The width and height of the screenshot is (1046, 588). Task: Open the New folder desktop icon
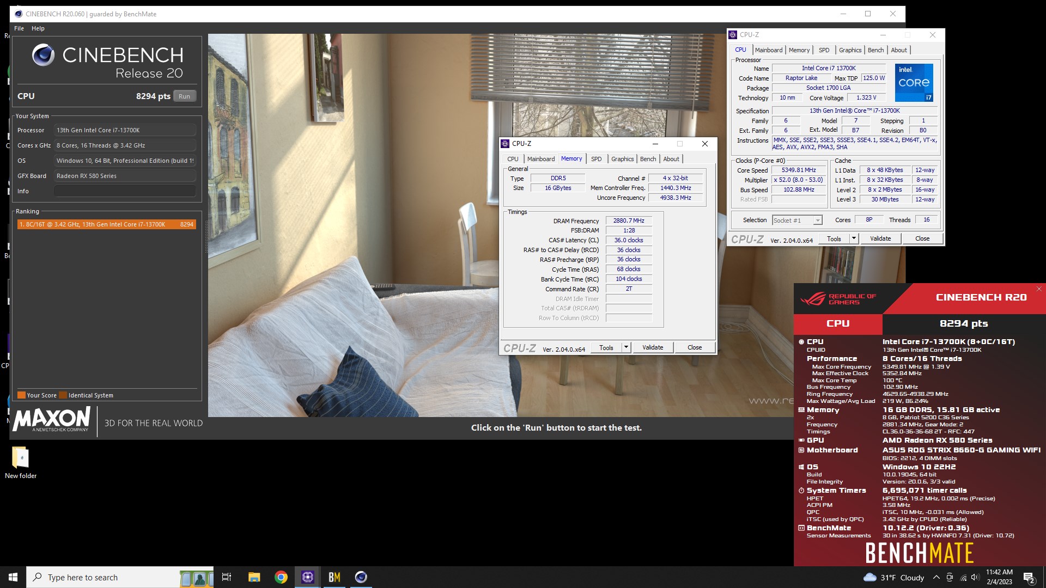pos(21,463)
